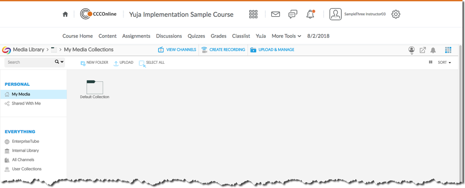
Task: Select My Media in the sidebar
Action: pos(33,94)
